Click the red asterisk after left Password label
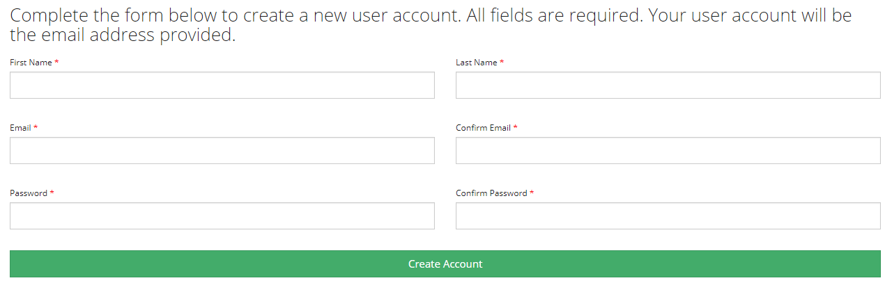 click(x=52, y=193)
